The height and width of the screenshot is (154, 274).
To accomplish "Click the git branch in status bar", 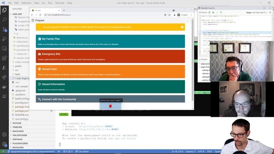I will pyautogui.click(x=31, y=151).
